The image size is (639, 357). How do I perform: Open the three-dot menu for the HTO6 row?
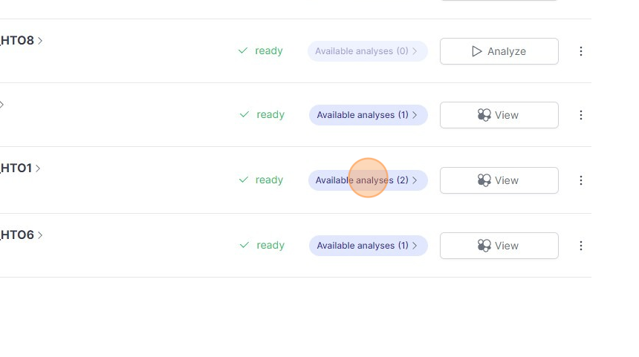pyautogui.click(x=581, y=246)
